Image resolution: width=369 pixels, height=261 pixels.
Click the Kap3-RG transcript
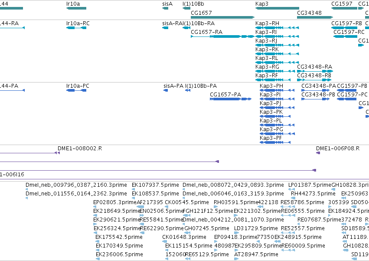tap(275, 71)
